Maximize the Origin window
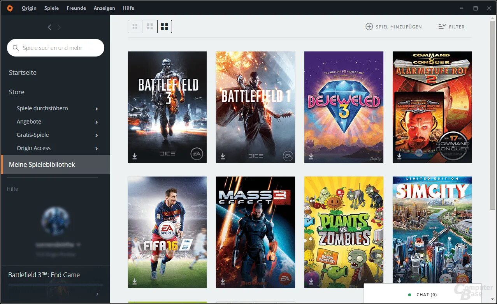Image resolution: width=497 pixels, height=304 pixels. click(x=475, y=8)
